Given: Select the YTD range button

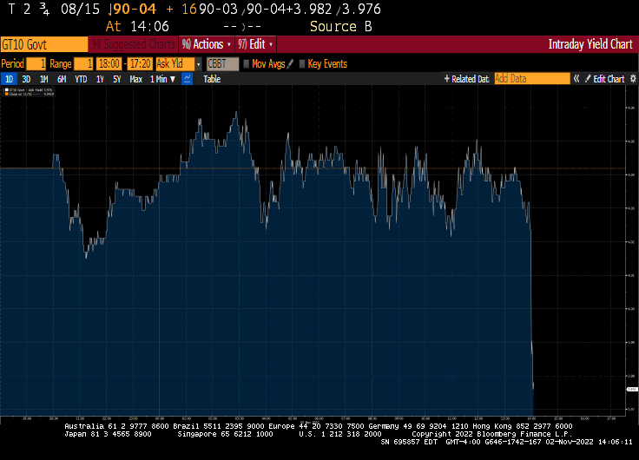Looking at the screenshot, I should pyautogui.click(x=81, y=79).
